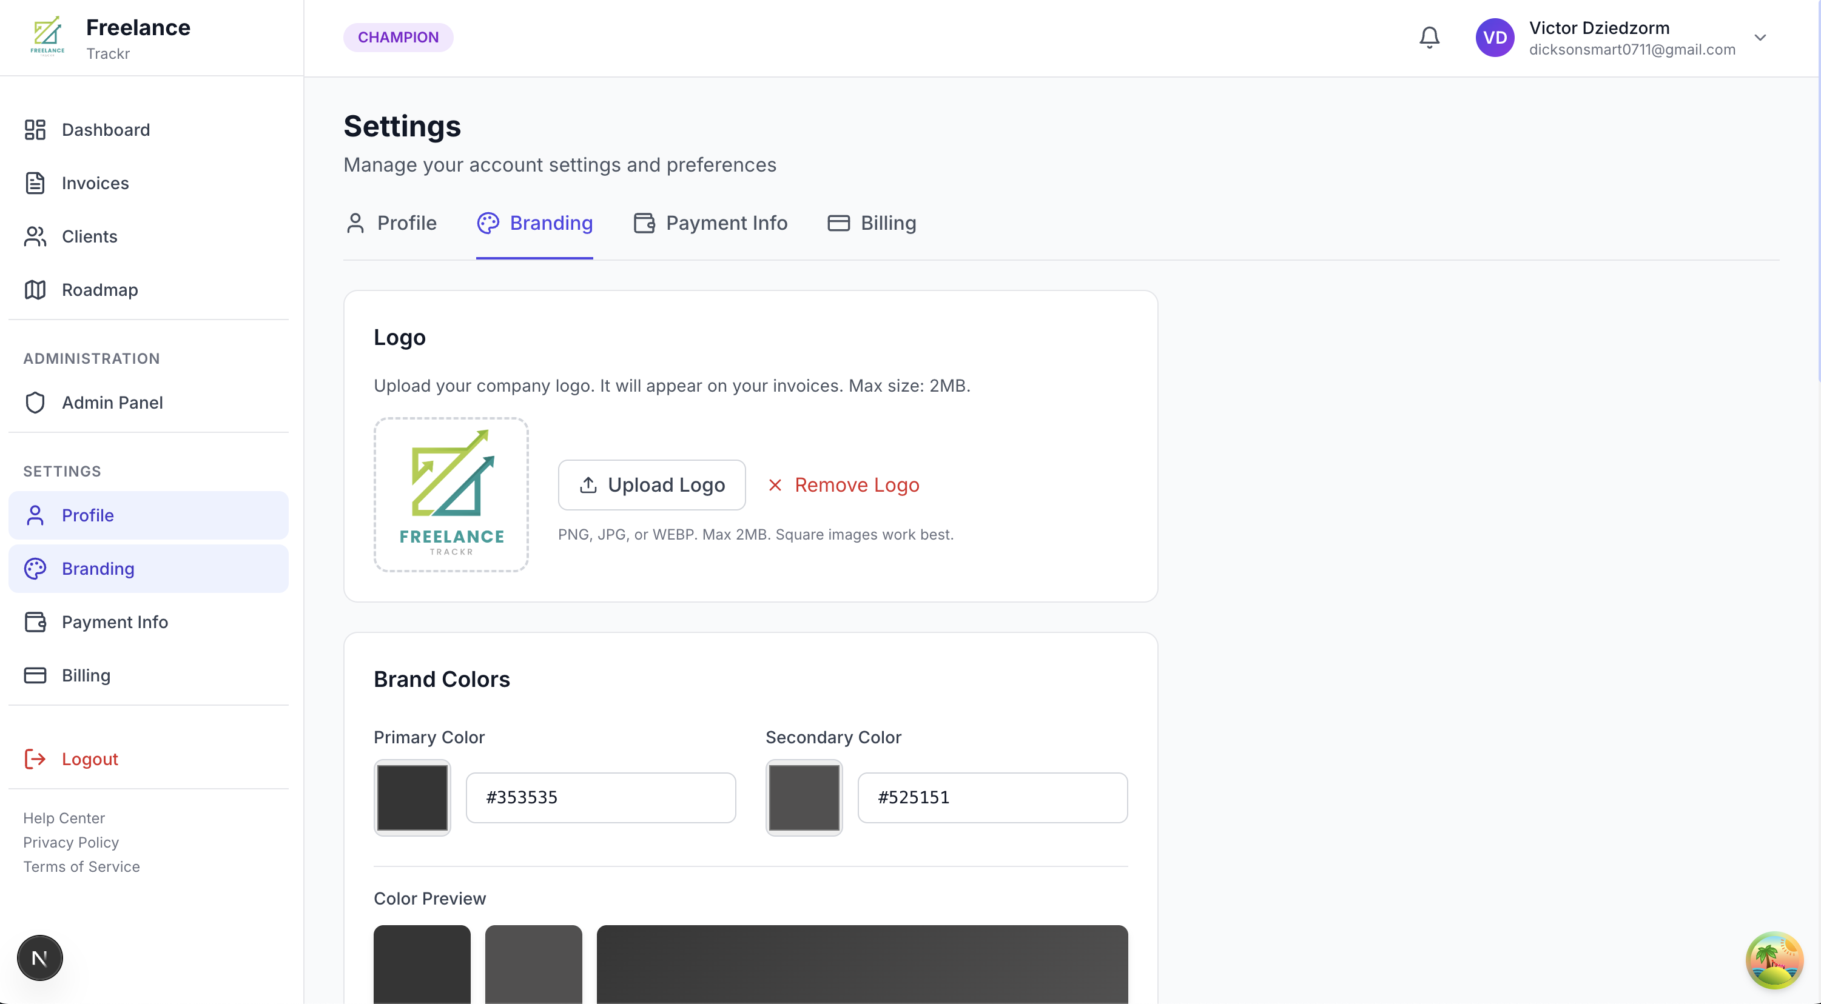Image resolution: width=1821 pixels, height=1004 pixels.
Task: Remove the current company logo
Action: tap(843, 484)
